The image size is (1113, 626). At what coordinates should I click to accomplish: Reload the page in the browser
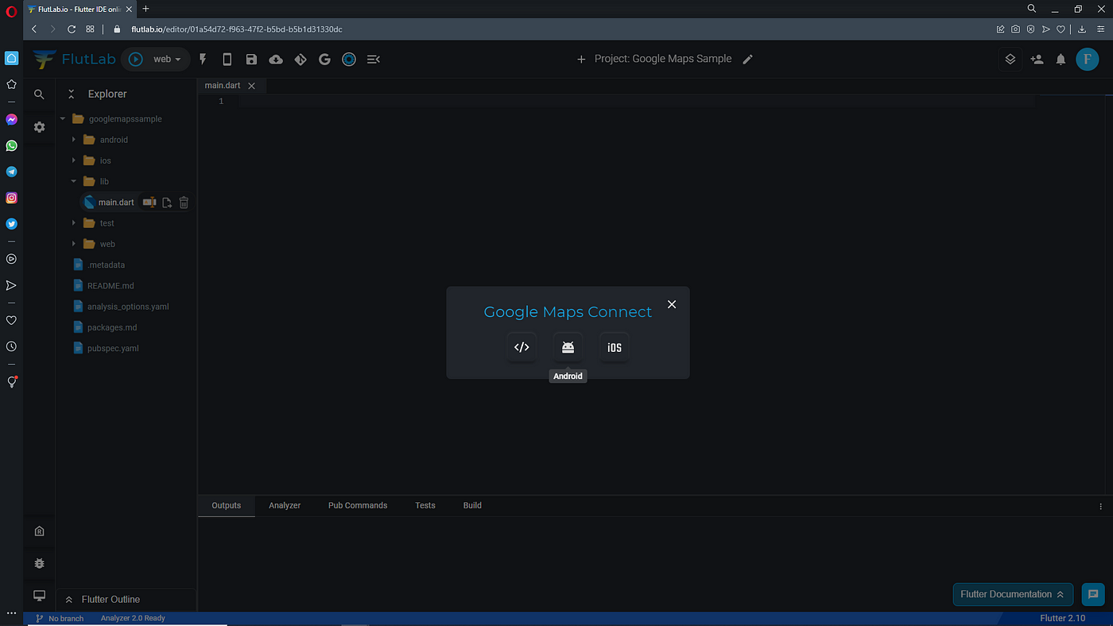click(x=71, y=29)
